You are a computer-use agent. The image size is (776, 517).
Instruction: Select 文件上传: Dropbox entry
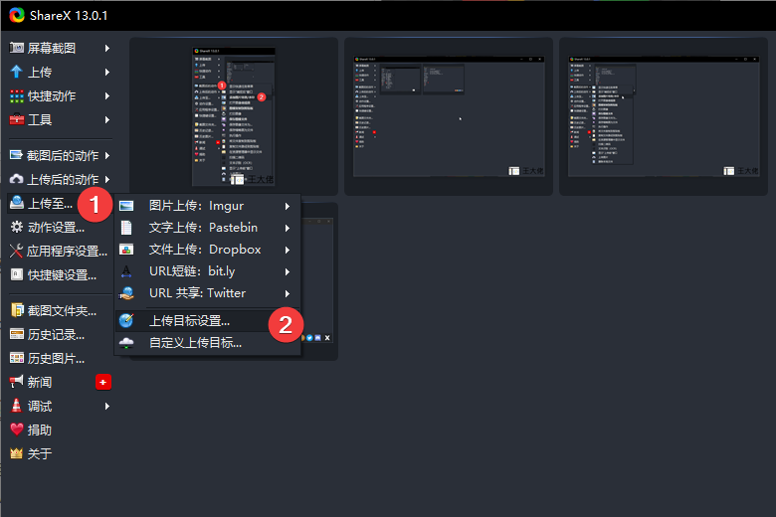tap(207, 250)
